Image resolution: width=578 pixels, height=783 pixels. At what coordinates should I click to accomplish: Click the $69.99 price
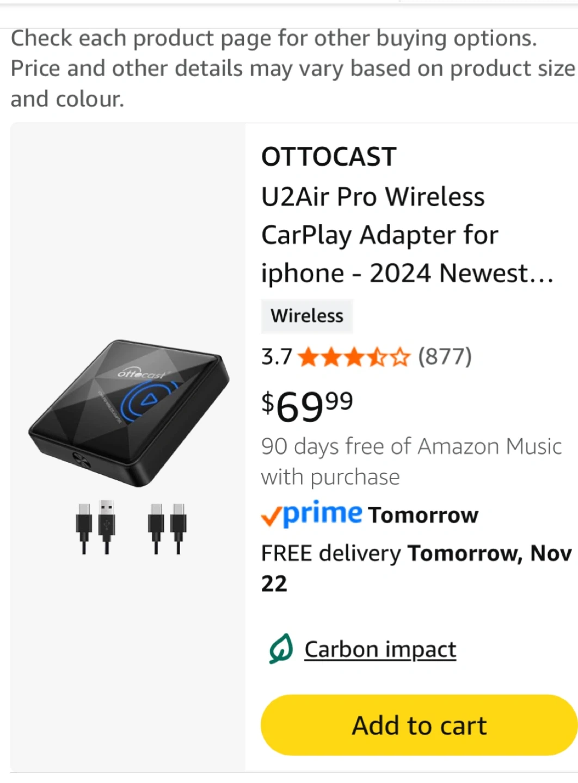coord(307,406)
